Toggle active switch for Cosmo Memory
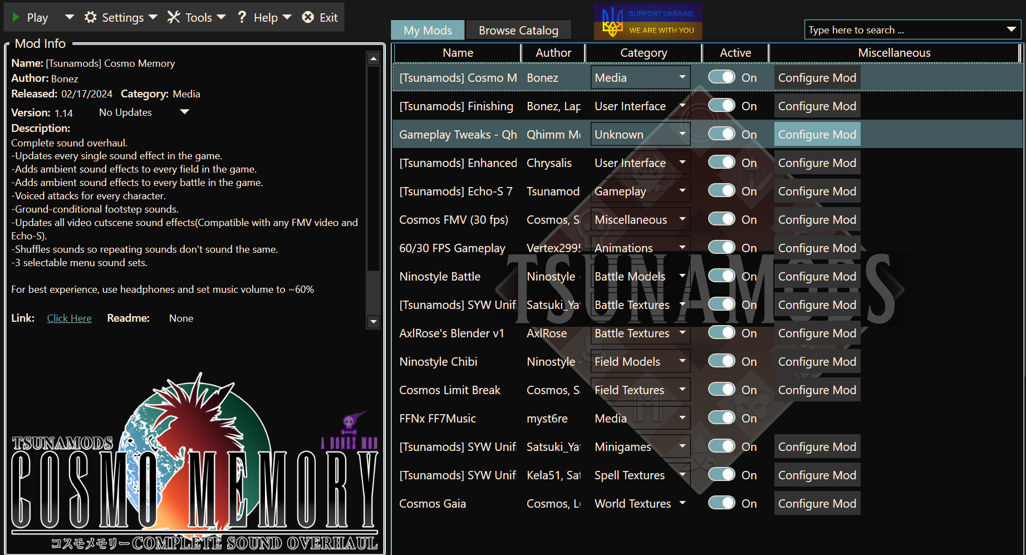This screenshot has height=555, width=1026. point(722,77)
